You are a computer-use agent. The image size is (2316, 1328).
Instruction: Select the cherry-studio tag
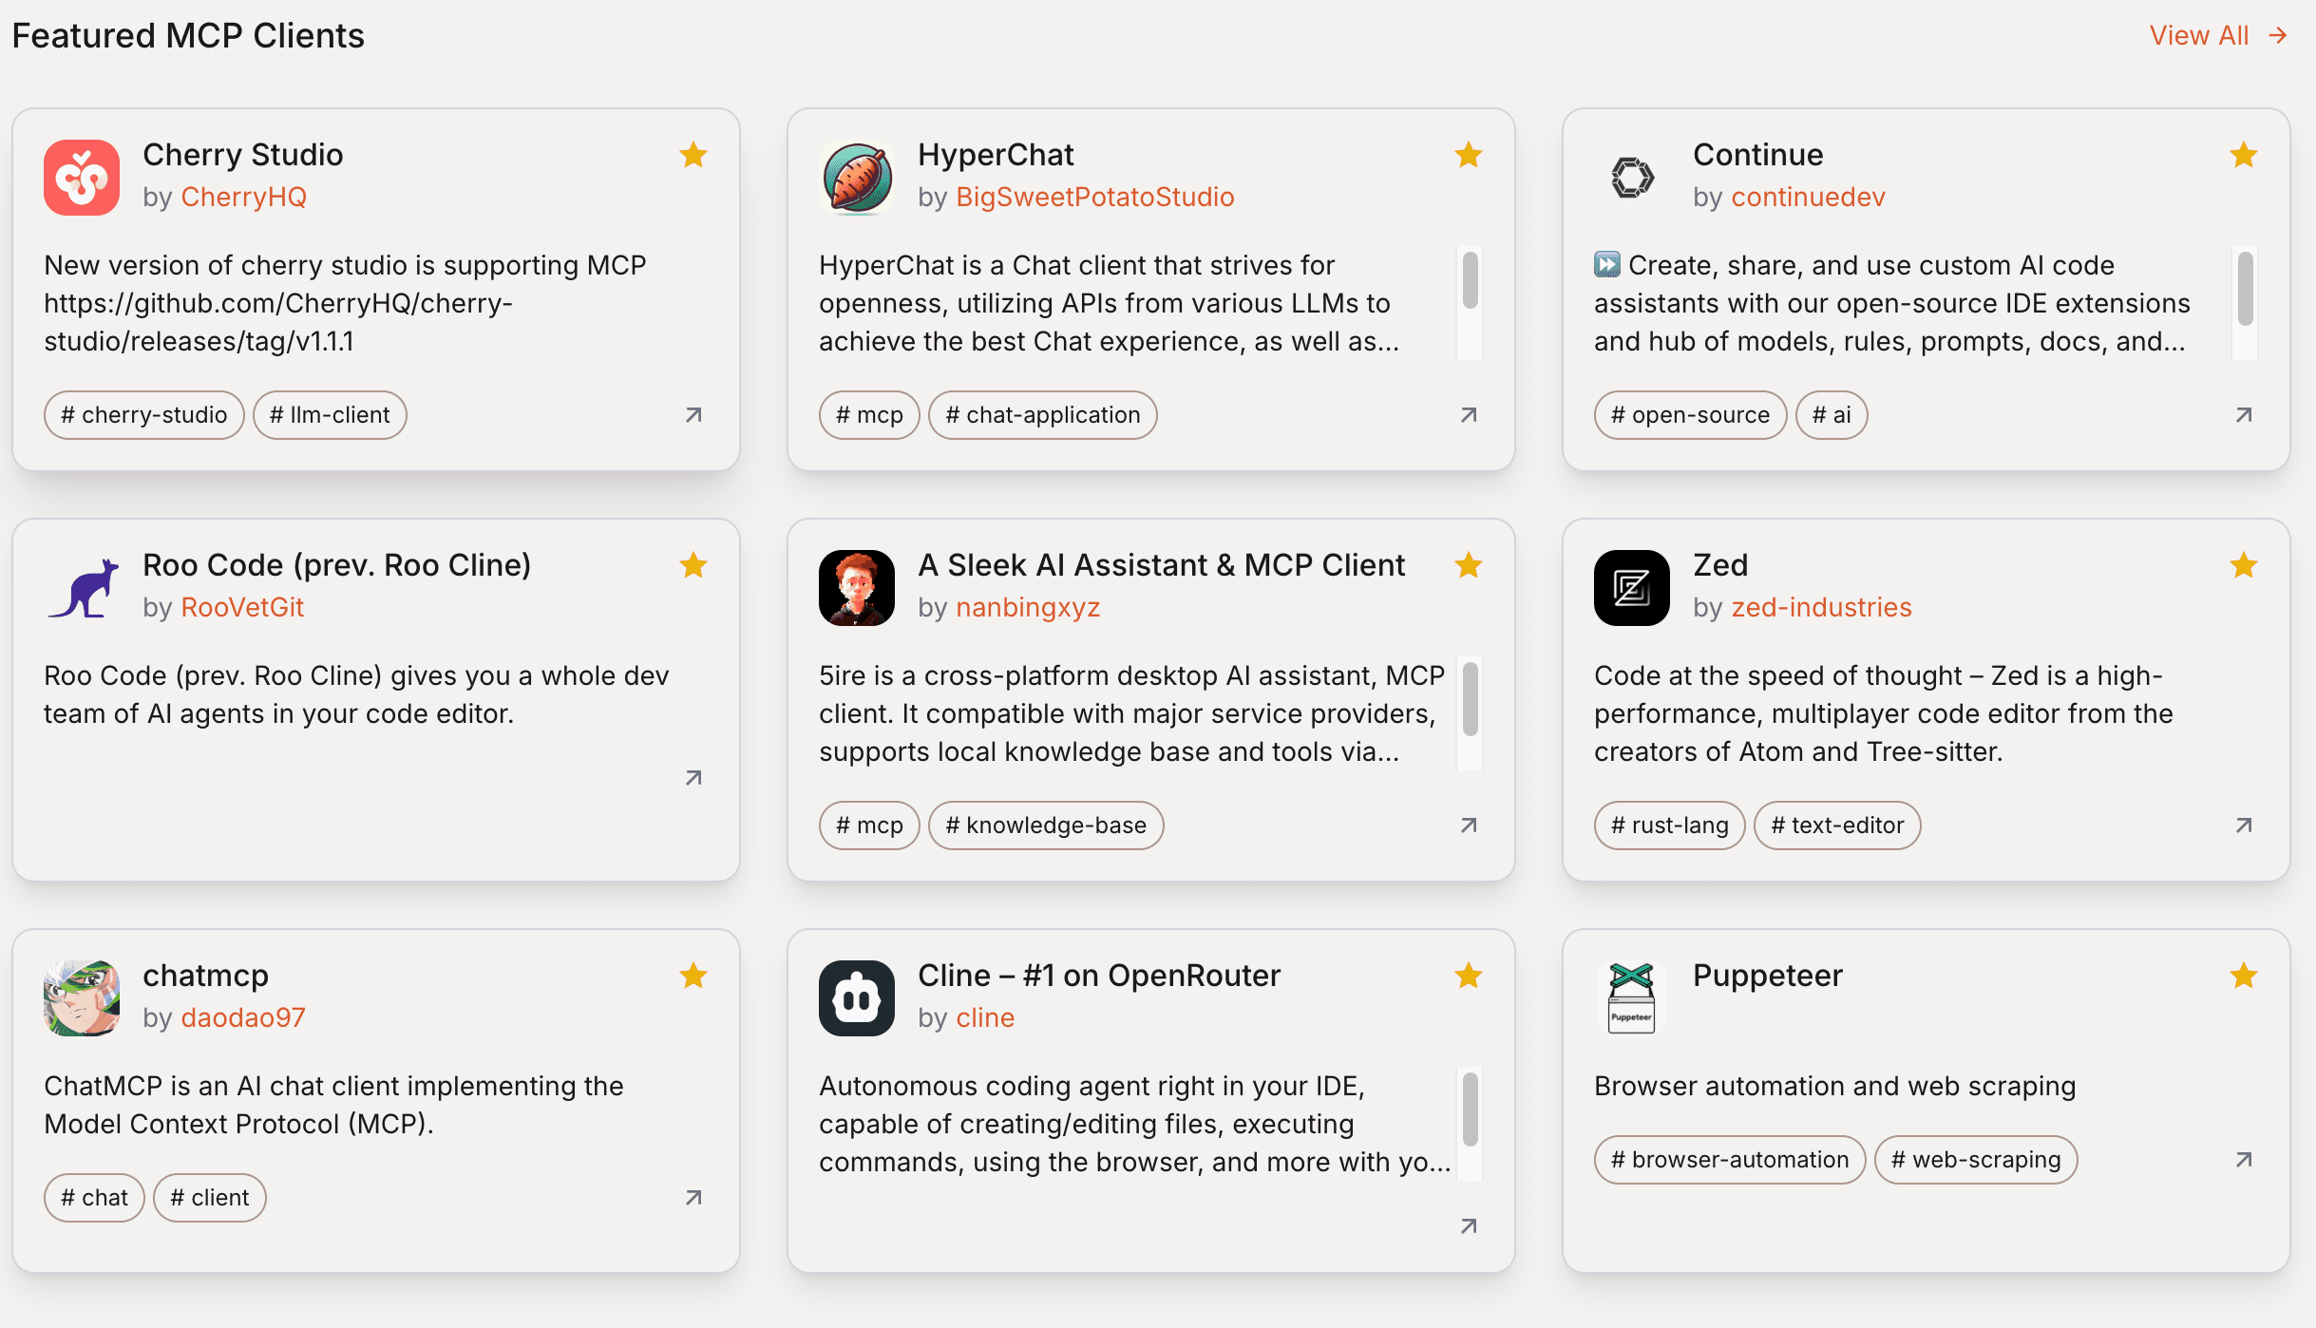pyautogui.click(x=144, y=415)
